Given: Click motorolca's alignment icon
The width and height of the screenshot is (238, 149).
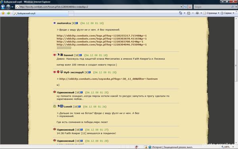Looking at the screenshot, I should [55, 23].
